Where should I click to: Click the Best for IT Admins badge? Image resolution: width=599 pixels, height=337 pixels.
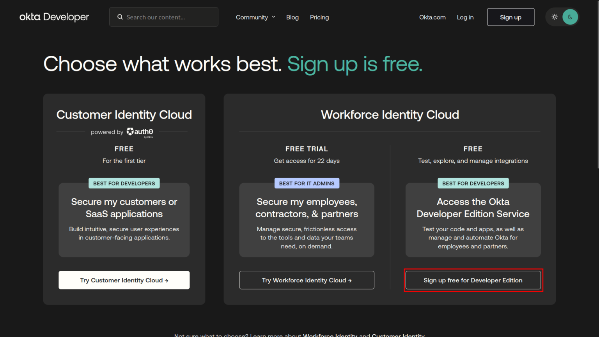(307, 183)
